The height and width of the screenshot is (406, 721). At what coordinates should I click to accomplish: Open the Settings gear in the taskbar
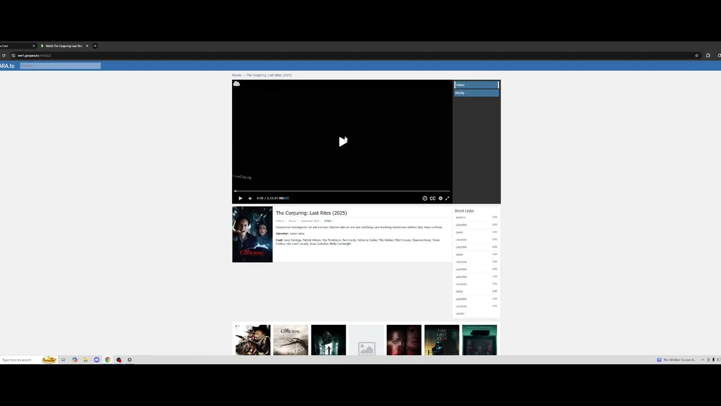point(130,360)
